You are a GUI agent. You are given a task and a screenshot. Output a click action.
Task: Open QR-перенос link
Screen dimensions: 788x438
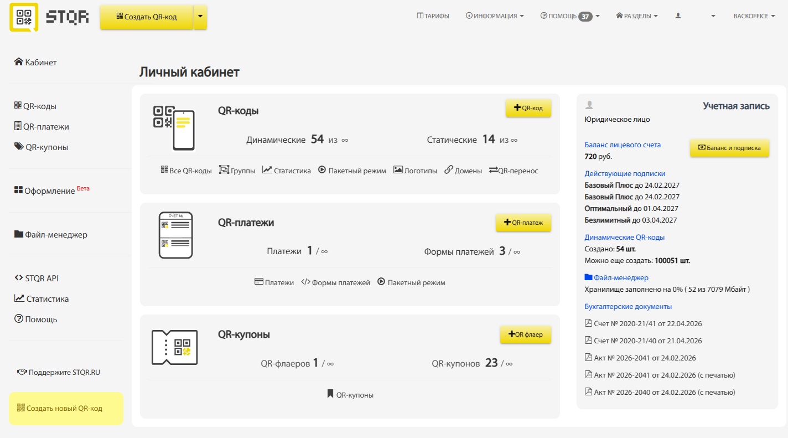coord(514,171)
